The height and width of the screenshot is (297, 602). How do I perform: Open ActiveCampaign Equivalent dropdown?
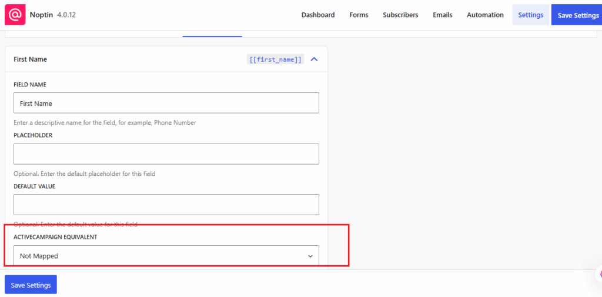[166, 255]
